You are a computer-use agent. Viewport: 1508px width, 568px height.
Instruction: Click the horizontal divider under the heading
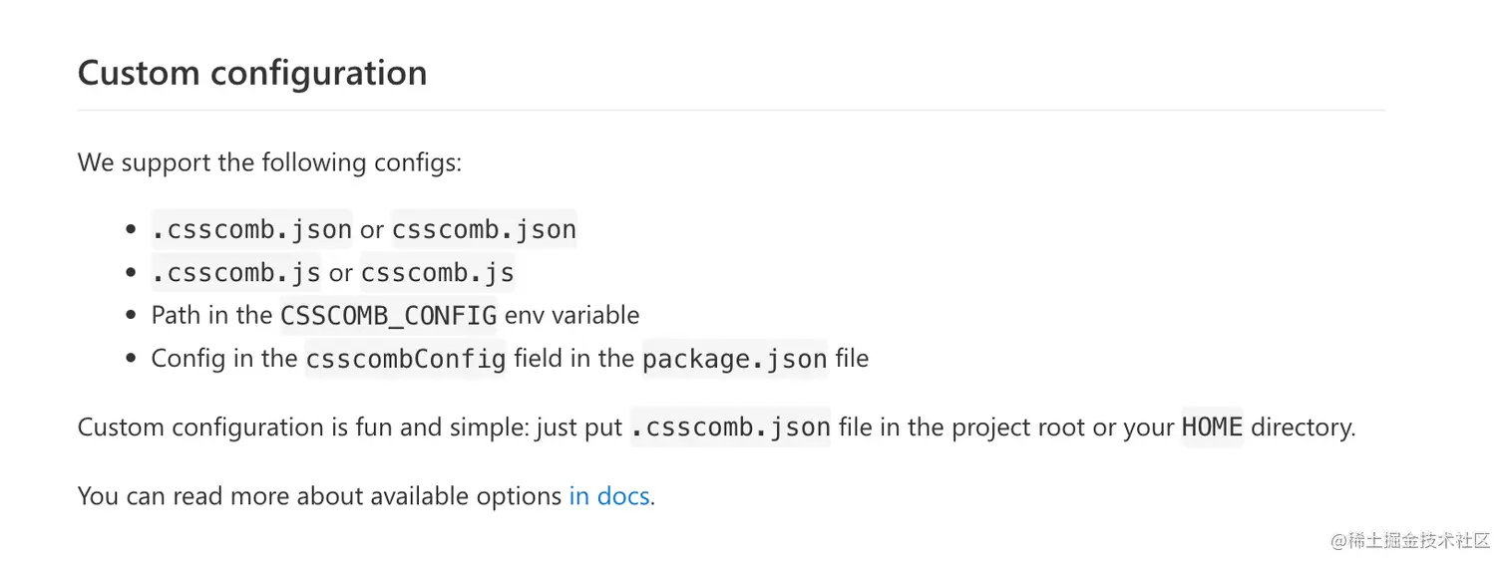(730, 110)
